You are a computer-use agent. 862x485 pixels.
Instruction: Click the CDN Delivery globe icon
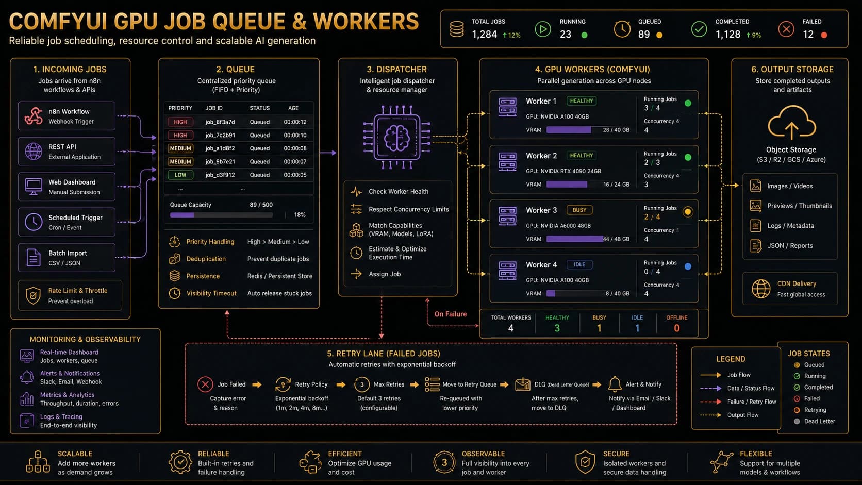pyautogui.click(x=761, y=289)
